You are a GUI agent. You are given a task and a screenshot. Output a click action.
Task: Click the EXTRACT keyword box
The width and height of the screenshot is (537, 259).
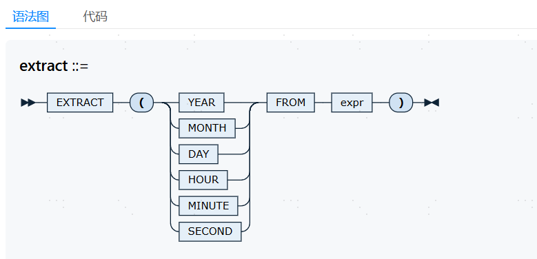coord(80,103)
